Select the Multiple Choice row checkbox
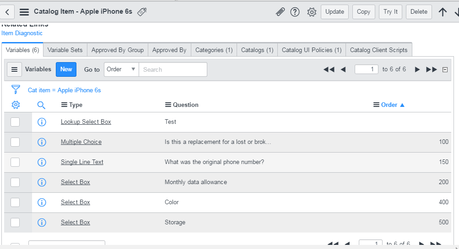 click(x=15, y=142)
